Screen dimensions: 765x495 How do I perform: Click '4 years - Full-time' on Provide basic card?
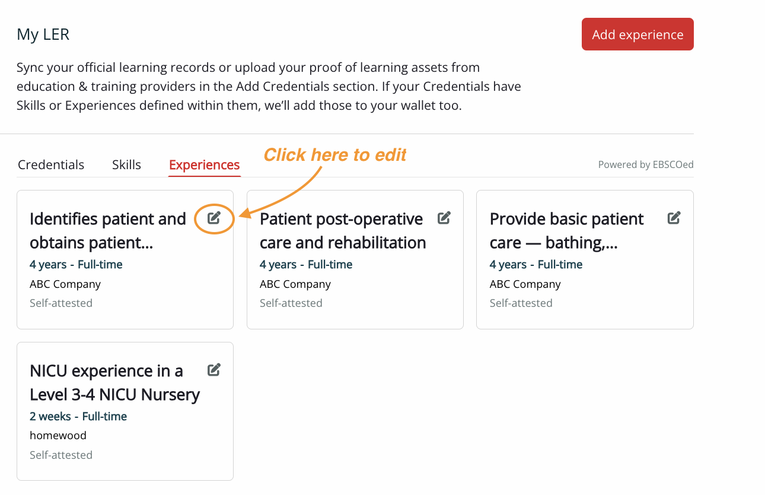click(536, 264)
